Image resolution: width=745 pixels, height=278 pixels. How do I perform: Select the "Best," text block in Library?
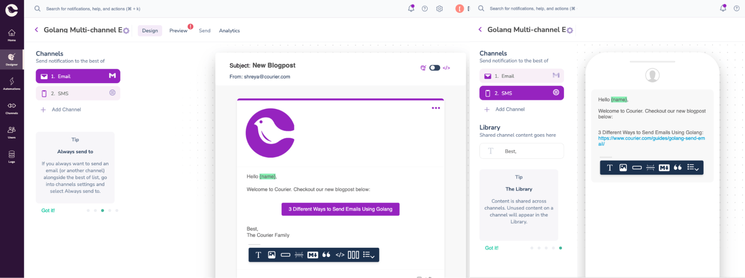[521, 151]
